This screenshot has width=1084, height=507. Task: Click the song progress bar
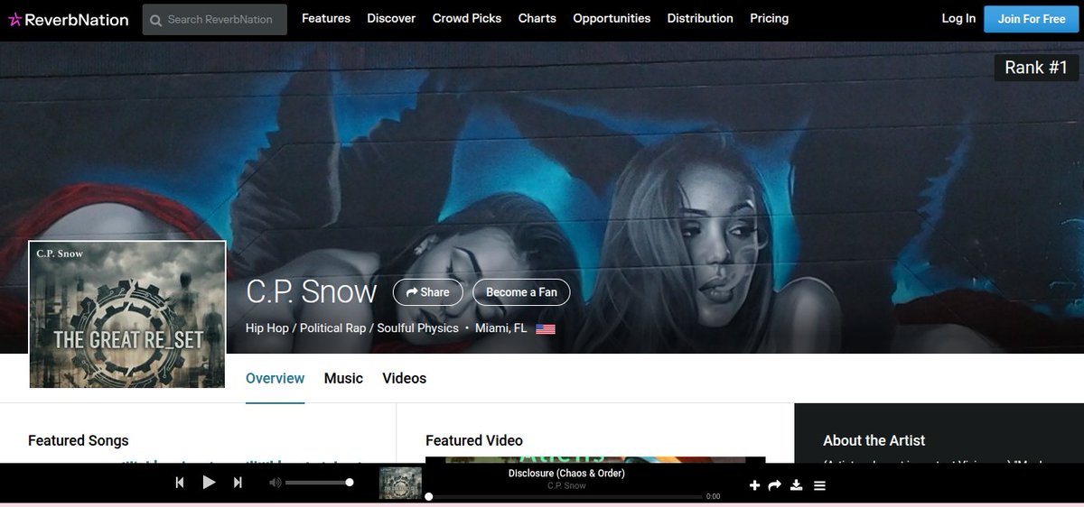point(565,496)
